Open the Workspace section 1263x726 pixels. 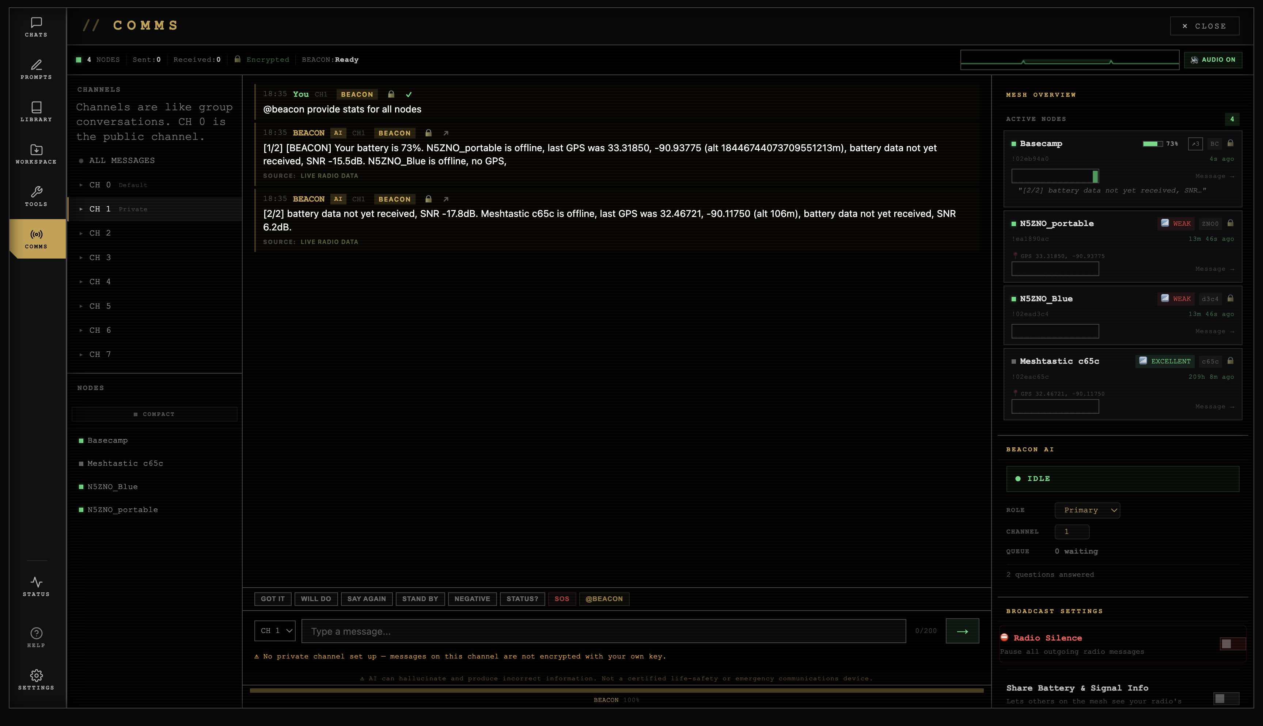point(37,154)
